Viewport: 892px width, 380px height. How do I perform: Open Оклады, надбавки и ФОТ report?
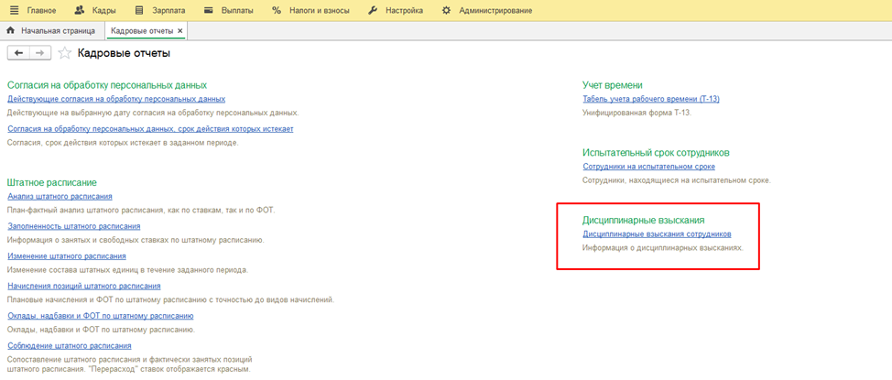tap(100, 316)
